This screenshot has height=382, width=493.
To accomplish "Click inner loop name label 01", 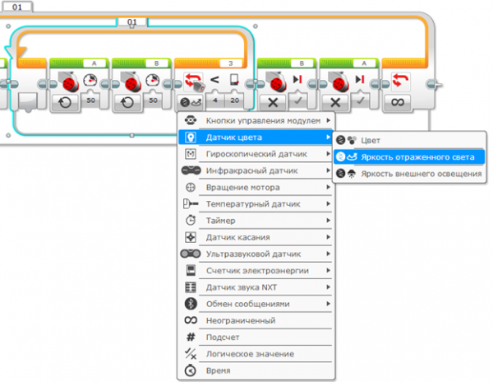I will tap(132, 21).
